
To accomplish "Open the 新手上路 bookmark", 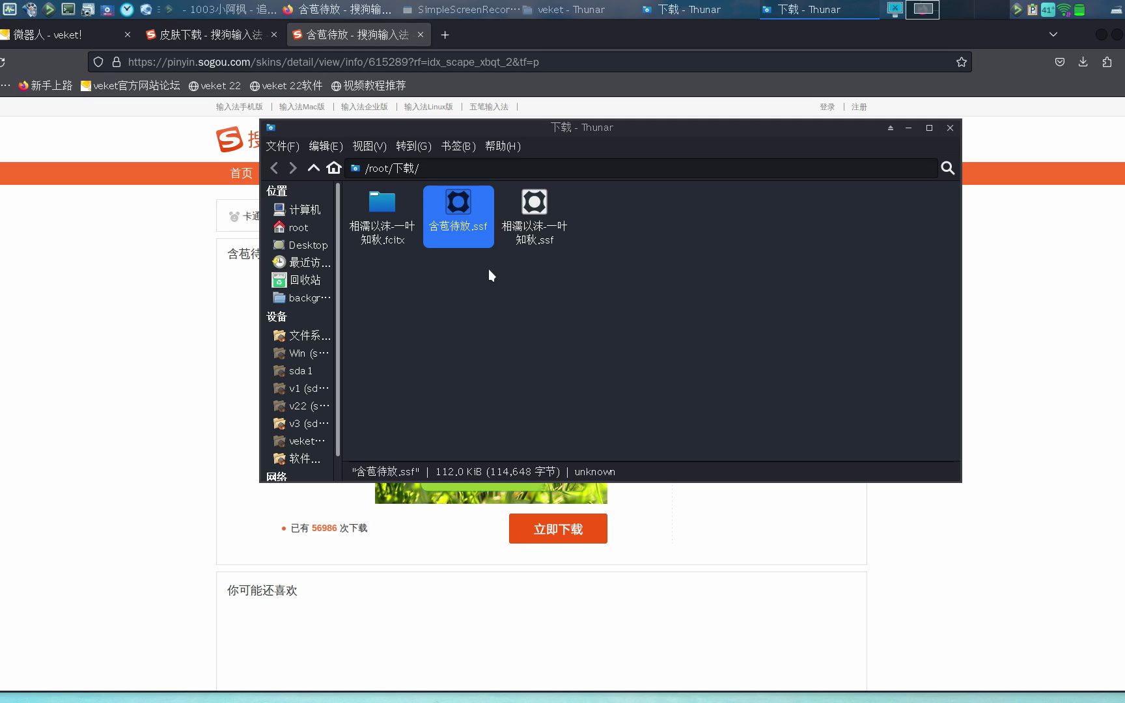I will [45, 85].
